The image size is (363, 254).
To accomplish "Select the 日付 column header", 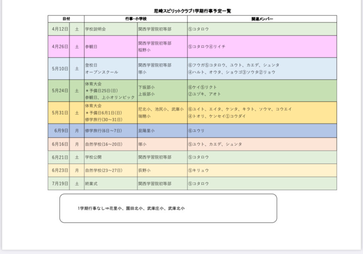I will click(66, 19).
